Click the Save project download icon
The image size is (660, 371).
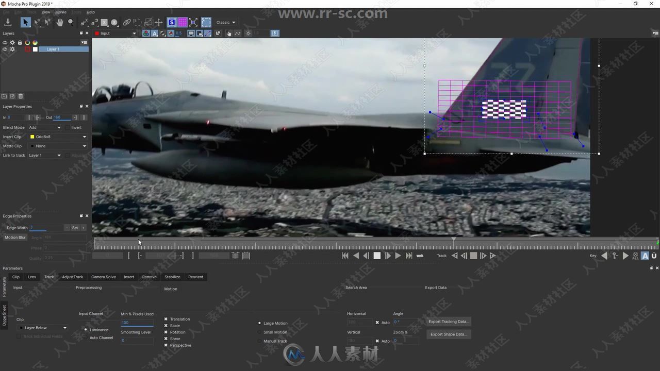click(8, 22)
